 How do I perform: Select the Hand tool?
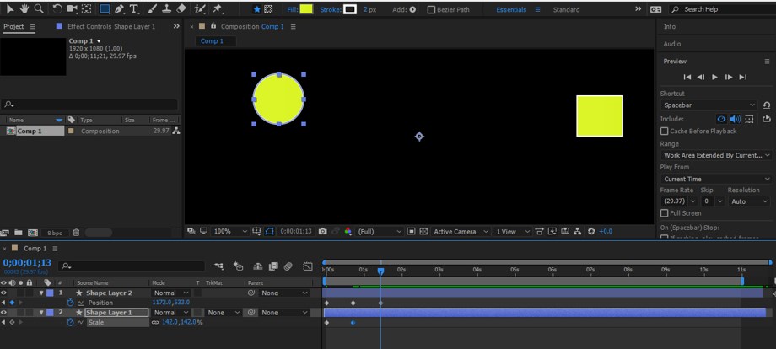tap(24, 9)
